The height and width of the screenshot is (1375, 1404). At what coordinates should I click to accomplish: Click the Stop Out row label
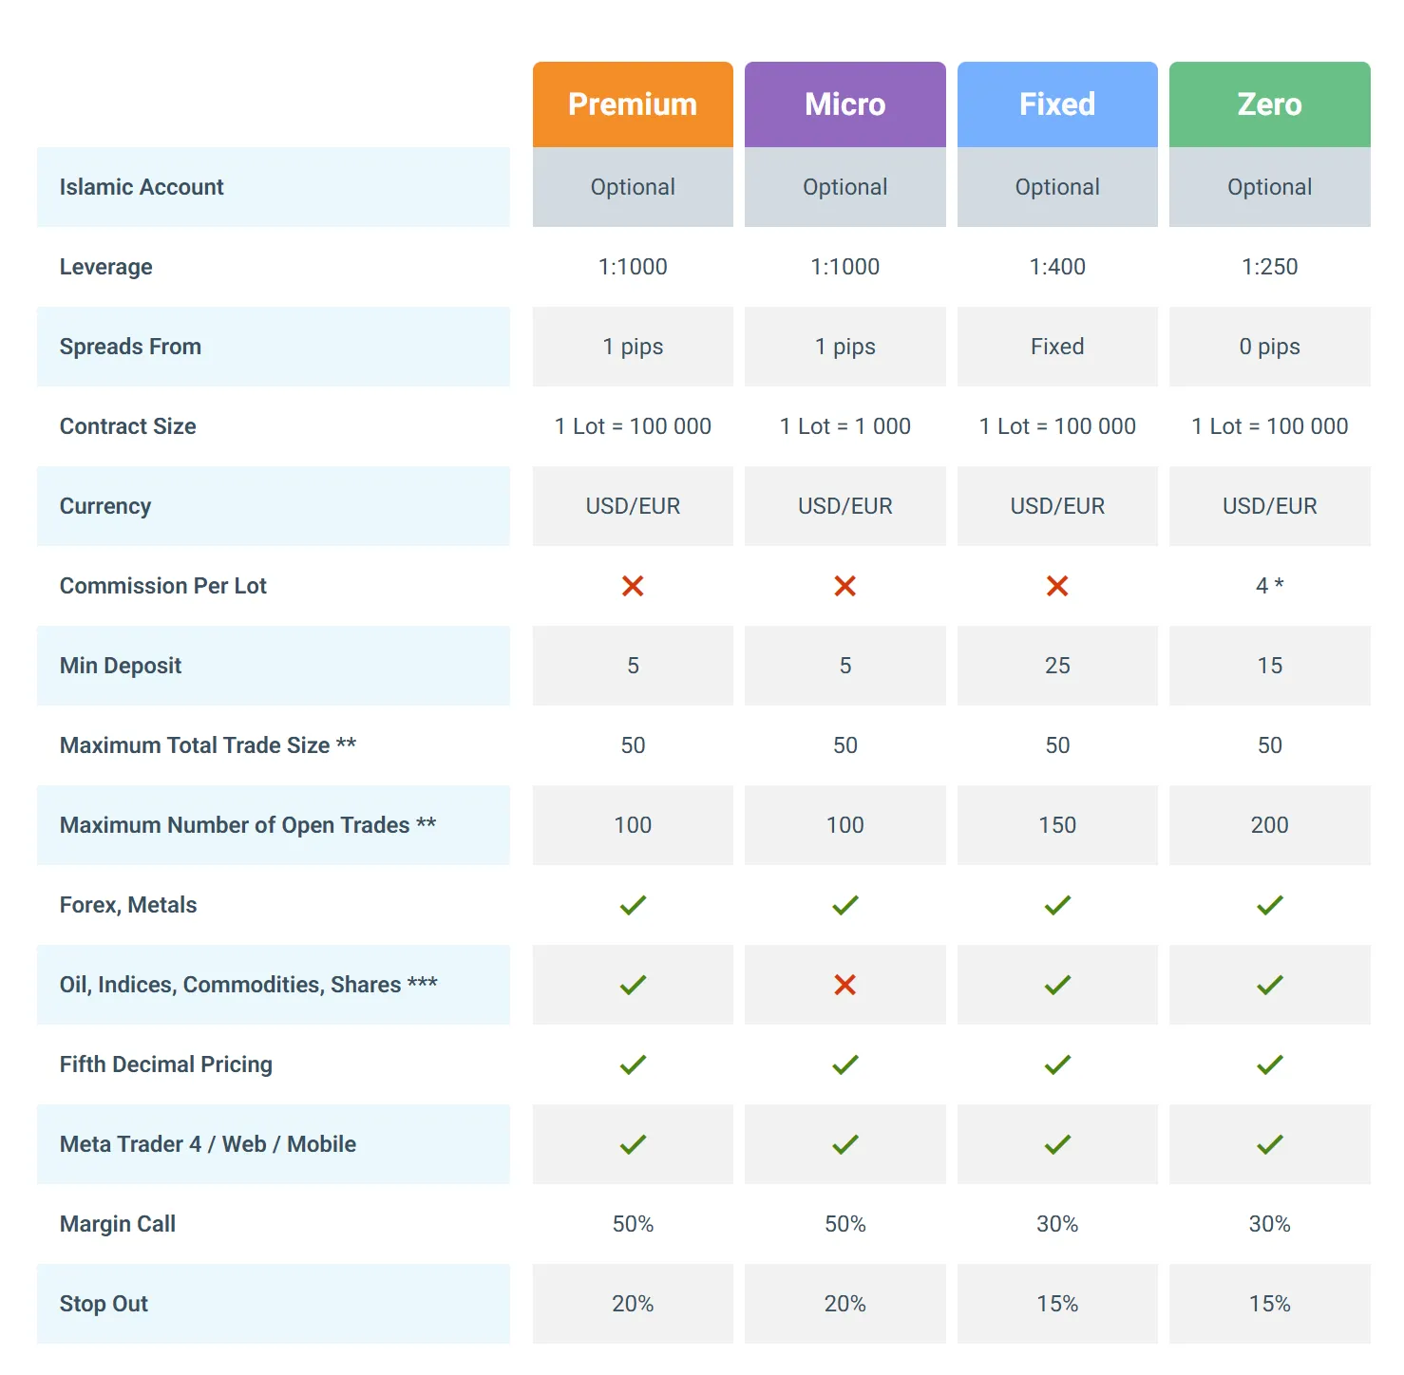(104, 1304)
